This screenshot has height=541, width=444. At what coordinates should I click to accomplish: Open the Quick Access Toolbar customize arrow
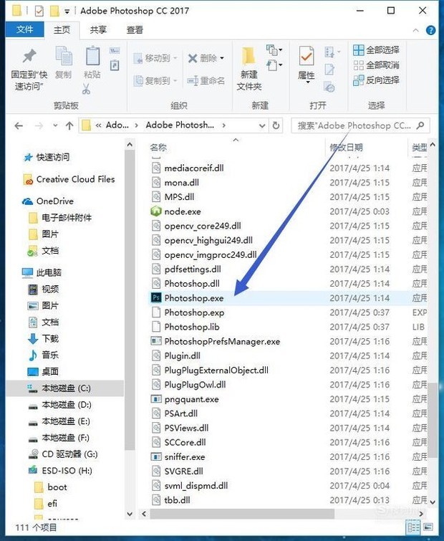point(67,11)
